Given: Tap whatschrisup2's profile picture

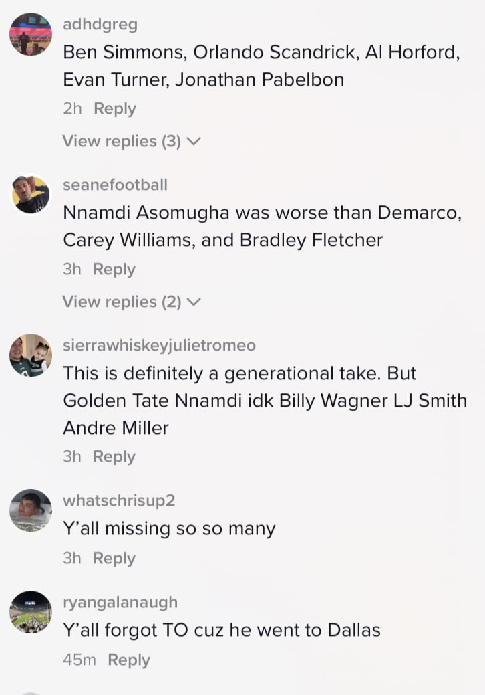Looking at the screenshot, I should click(31, 510).
